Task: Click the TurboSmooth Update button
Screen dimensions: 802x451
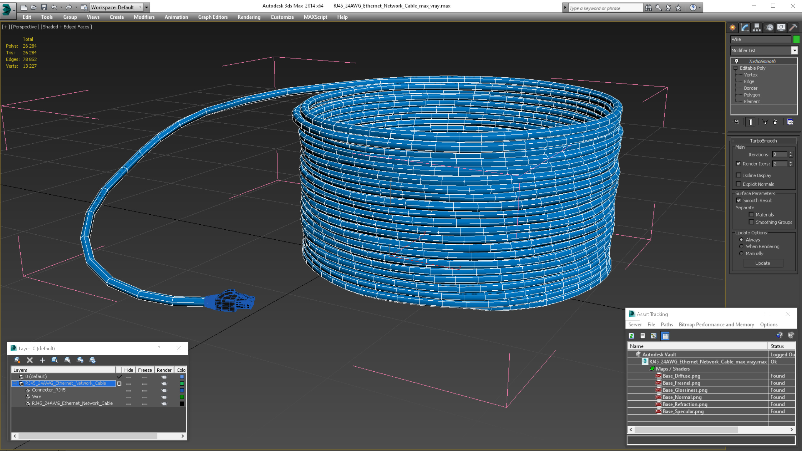Action: click(763, 263)
